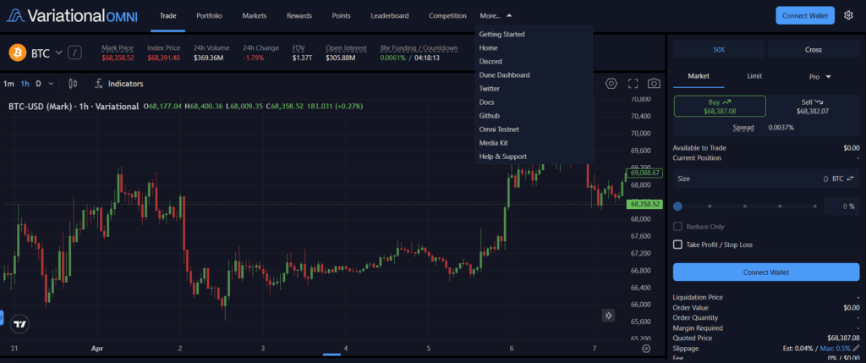866x363 pixels.
Task: Go to the Markets tab
Action: [x=254, y=15]
